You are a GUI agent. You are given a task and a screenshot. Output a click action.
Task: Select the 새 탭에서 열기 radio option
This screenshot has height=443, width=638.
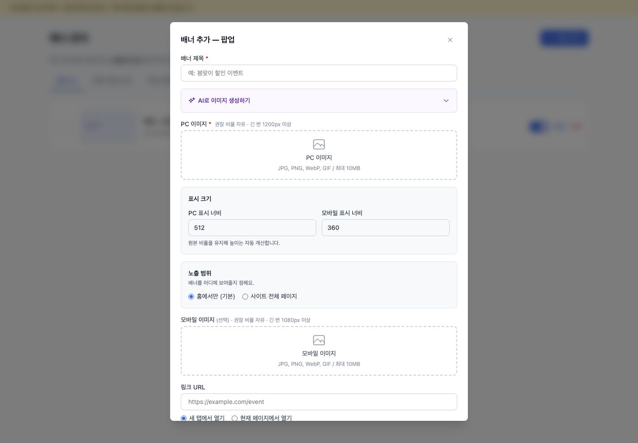click(x=184, y=418)
